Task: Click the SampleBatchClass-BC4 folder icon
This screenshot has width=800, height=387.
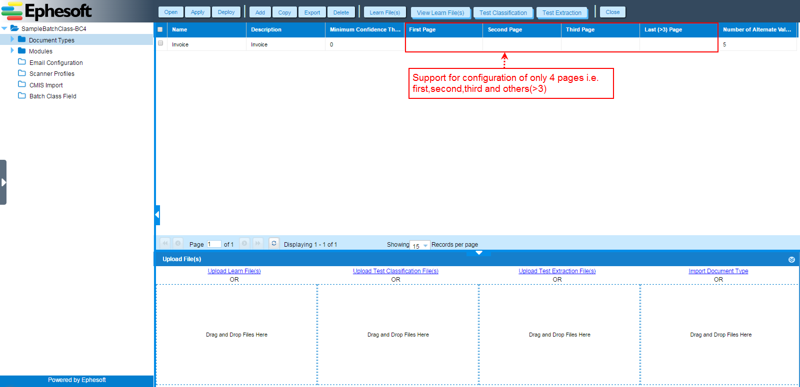Action: (x=14, y=28)
